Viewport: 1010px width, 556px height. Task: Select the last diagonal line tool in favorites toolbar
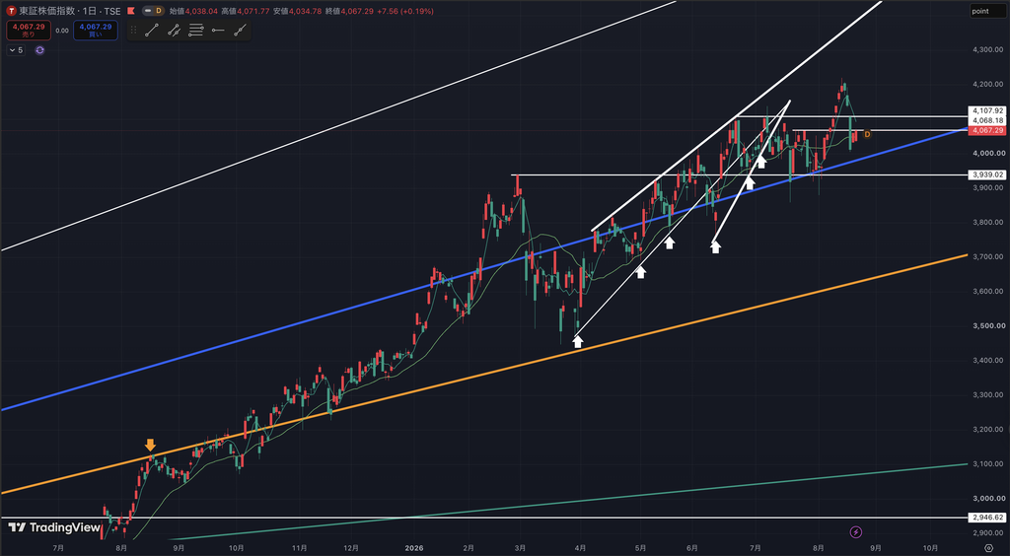(x=241, y=31)
